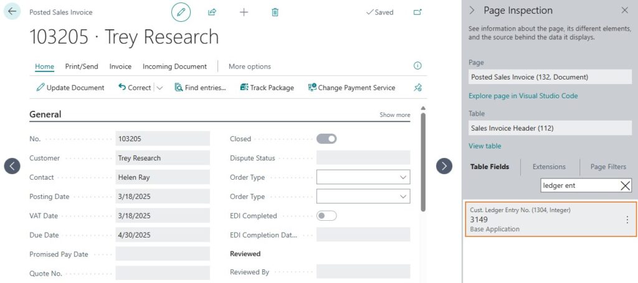The height and width of the screenshot is (283, 638).
Task: Click the pencil edit icon
Action: point(181,12)
